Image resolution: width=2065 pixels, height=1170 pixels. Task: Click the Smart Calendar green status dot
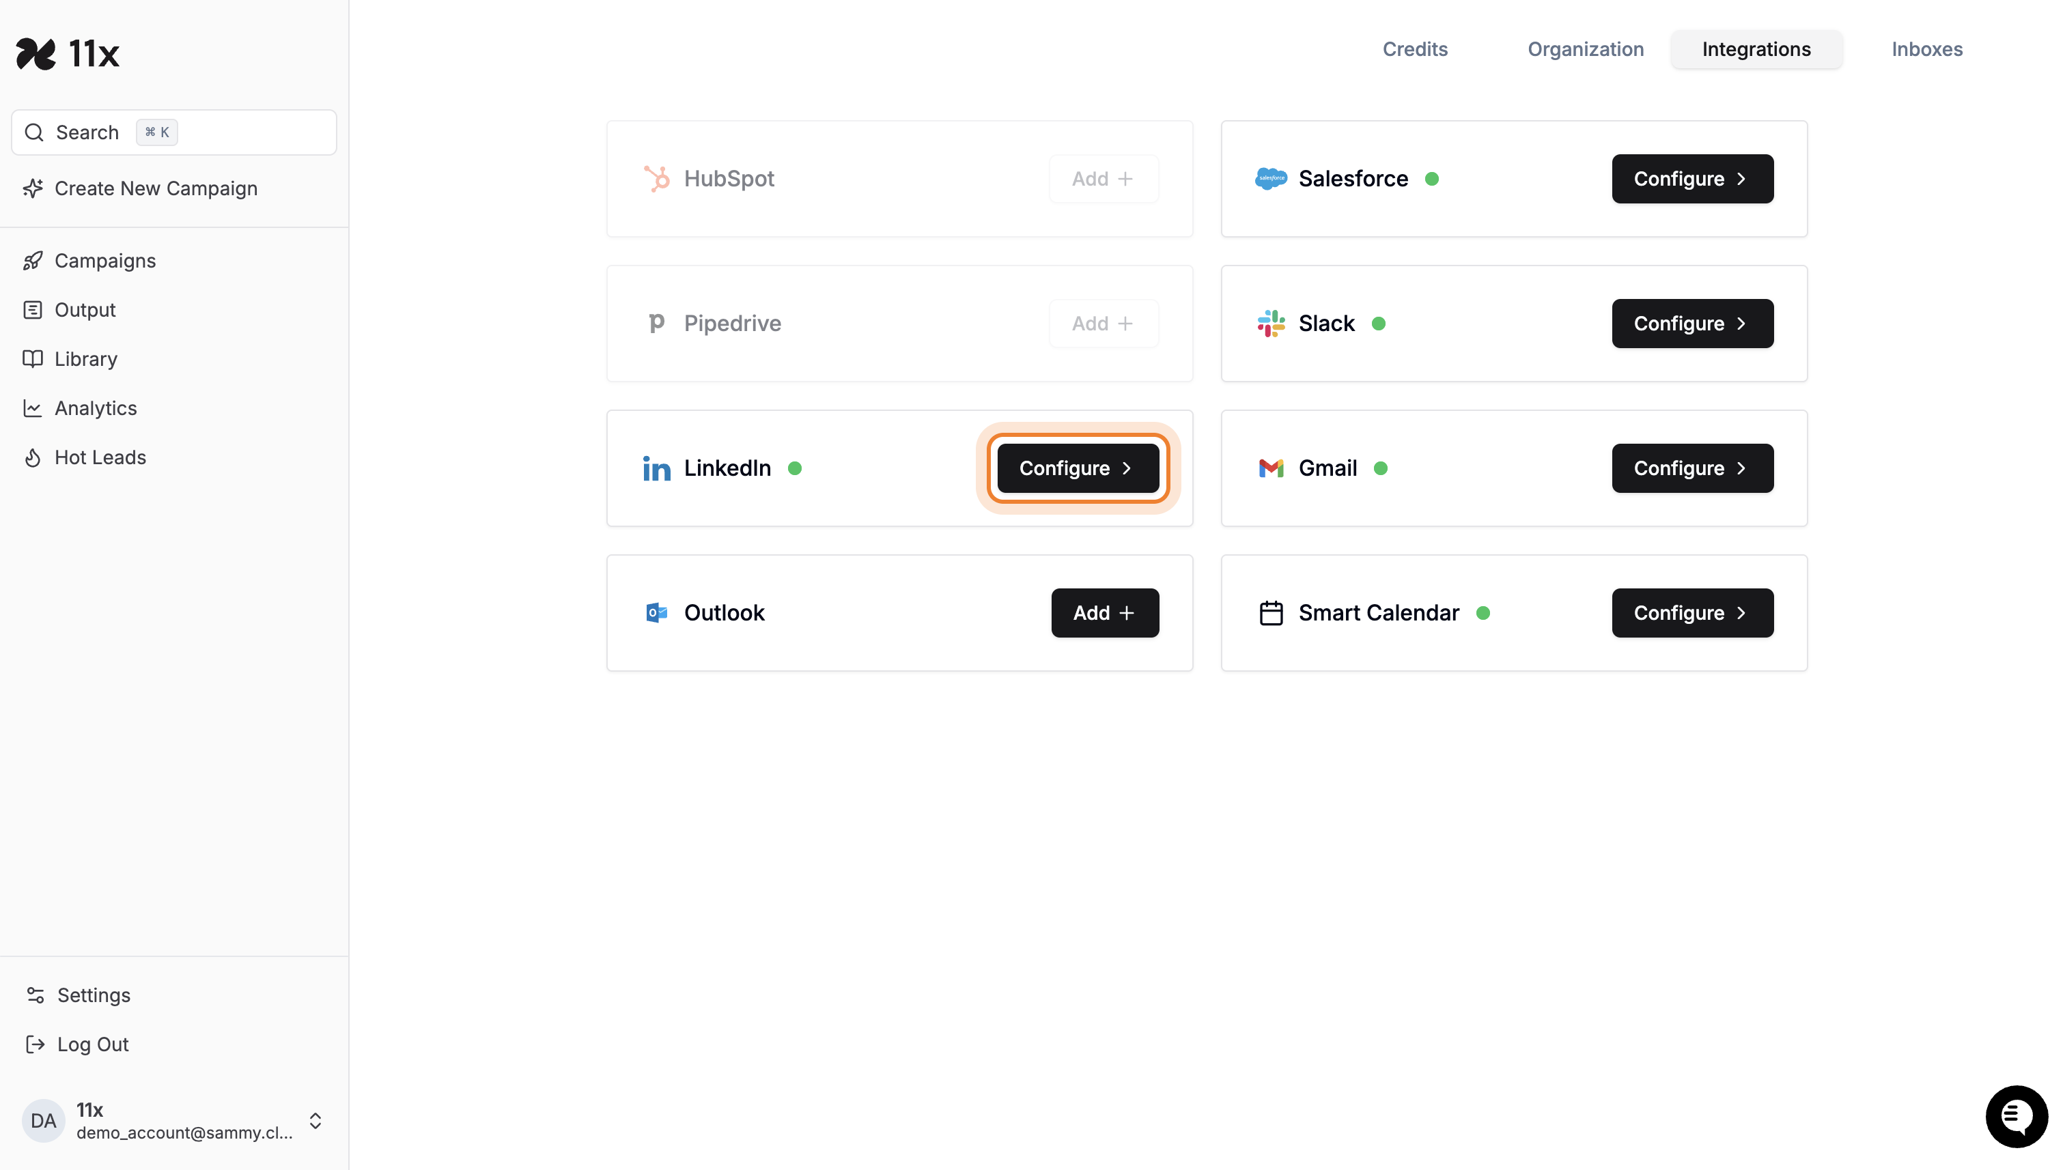[1483, 613]
